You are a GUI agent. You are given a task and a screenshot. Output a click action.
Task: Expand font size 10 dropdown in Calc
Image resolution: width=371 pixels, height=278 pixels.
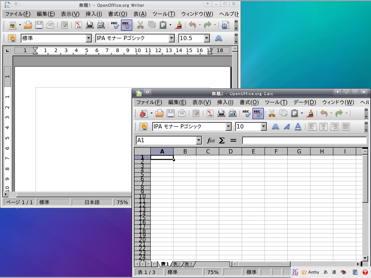(264, 127)
